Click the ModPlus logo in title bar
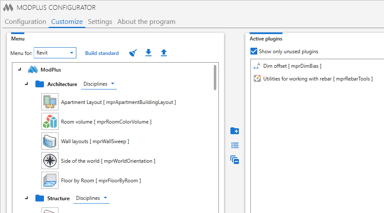The height and width of the screenshot is (213, 384). pos(8,8)
